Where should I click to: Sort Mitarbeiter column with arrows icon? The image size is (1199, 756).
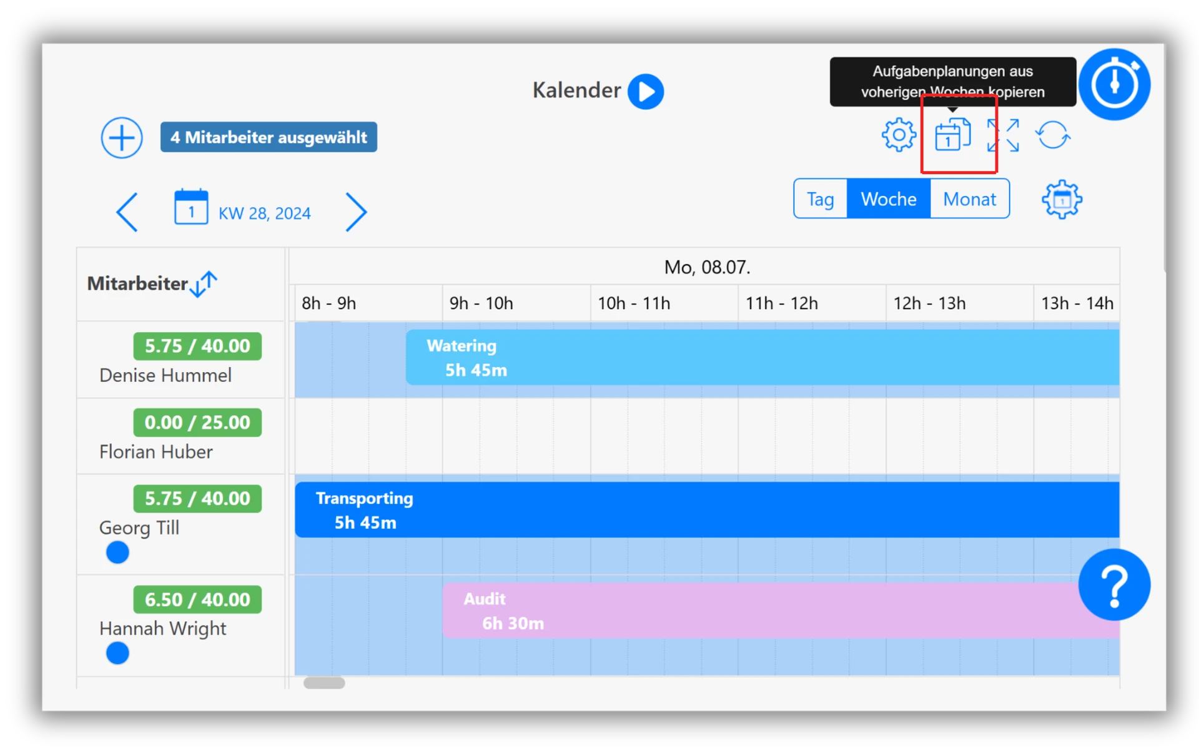click(204, 284)
